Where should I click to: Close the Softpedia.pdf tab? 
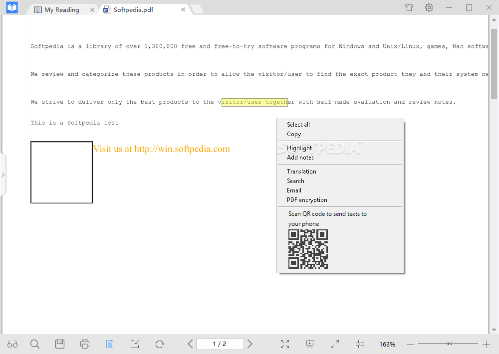[183, 9]
